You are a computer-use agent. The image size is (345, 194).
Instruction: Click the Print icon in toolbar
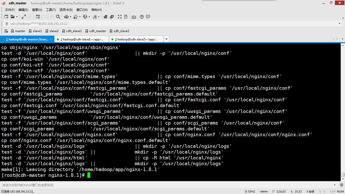(66, 17)
